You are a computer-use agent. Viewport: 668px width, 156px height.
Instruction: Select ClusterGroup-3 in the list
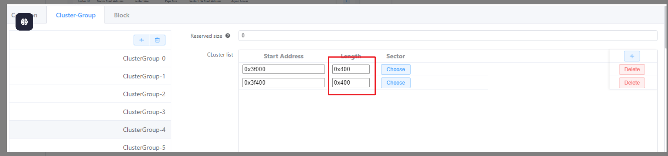pos(144,112)
